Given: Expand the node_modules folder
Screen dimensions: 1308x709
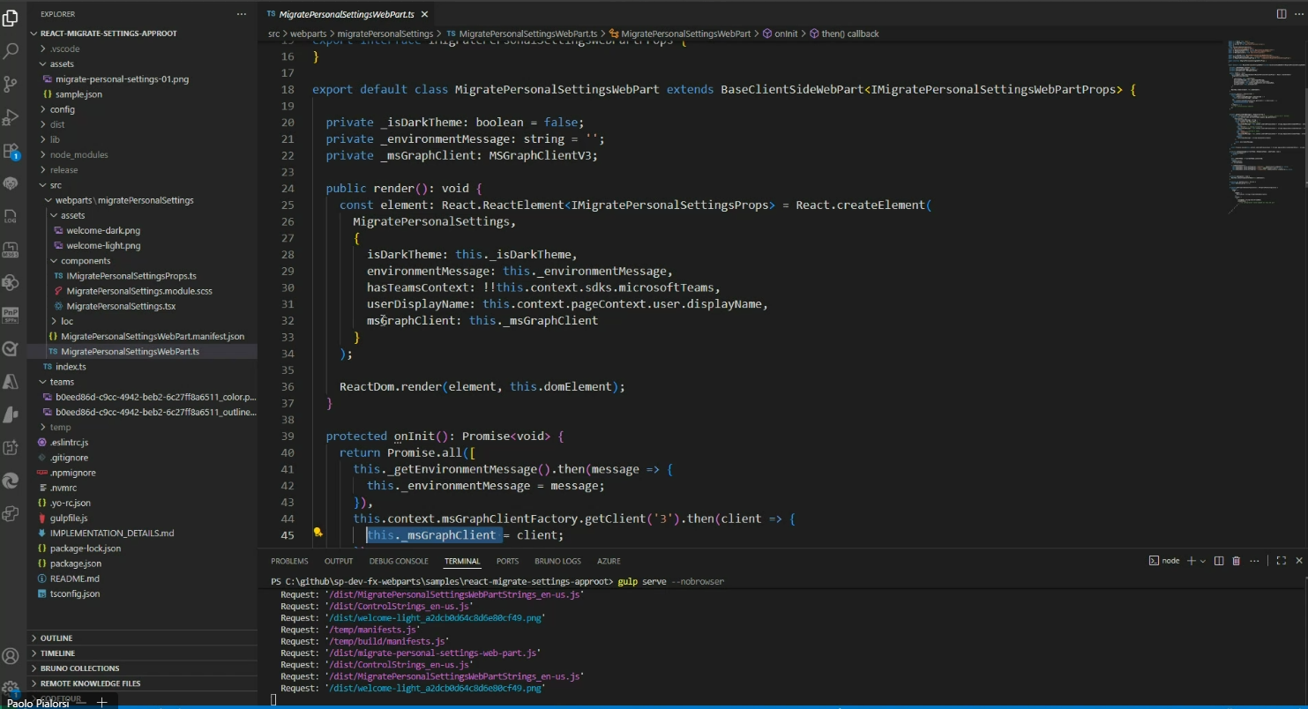Looking at the screenshot, I should point(78,154).
